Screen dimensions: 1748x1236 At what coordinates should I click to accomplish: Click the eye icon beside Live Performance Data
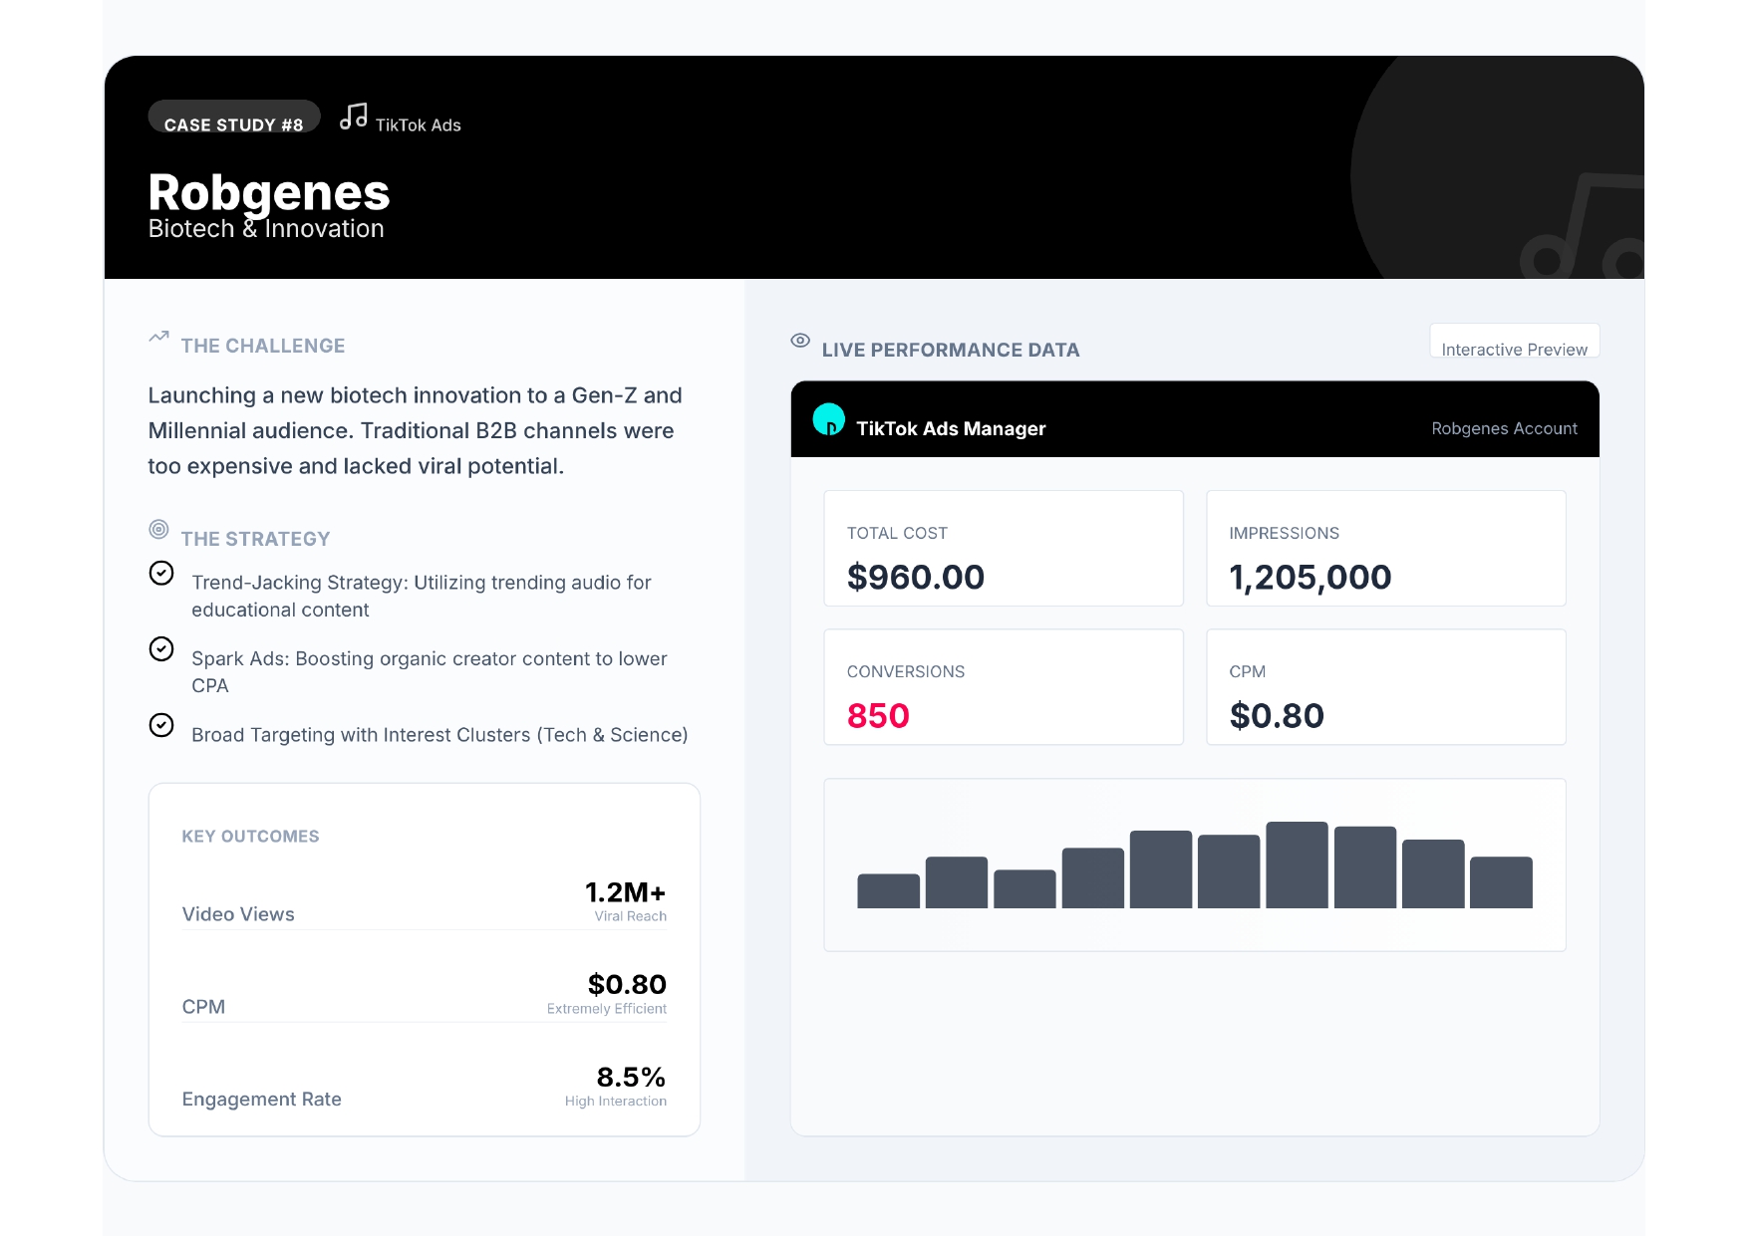(x=800, y=341)
